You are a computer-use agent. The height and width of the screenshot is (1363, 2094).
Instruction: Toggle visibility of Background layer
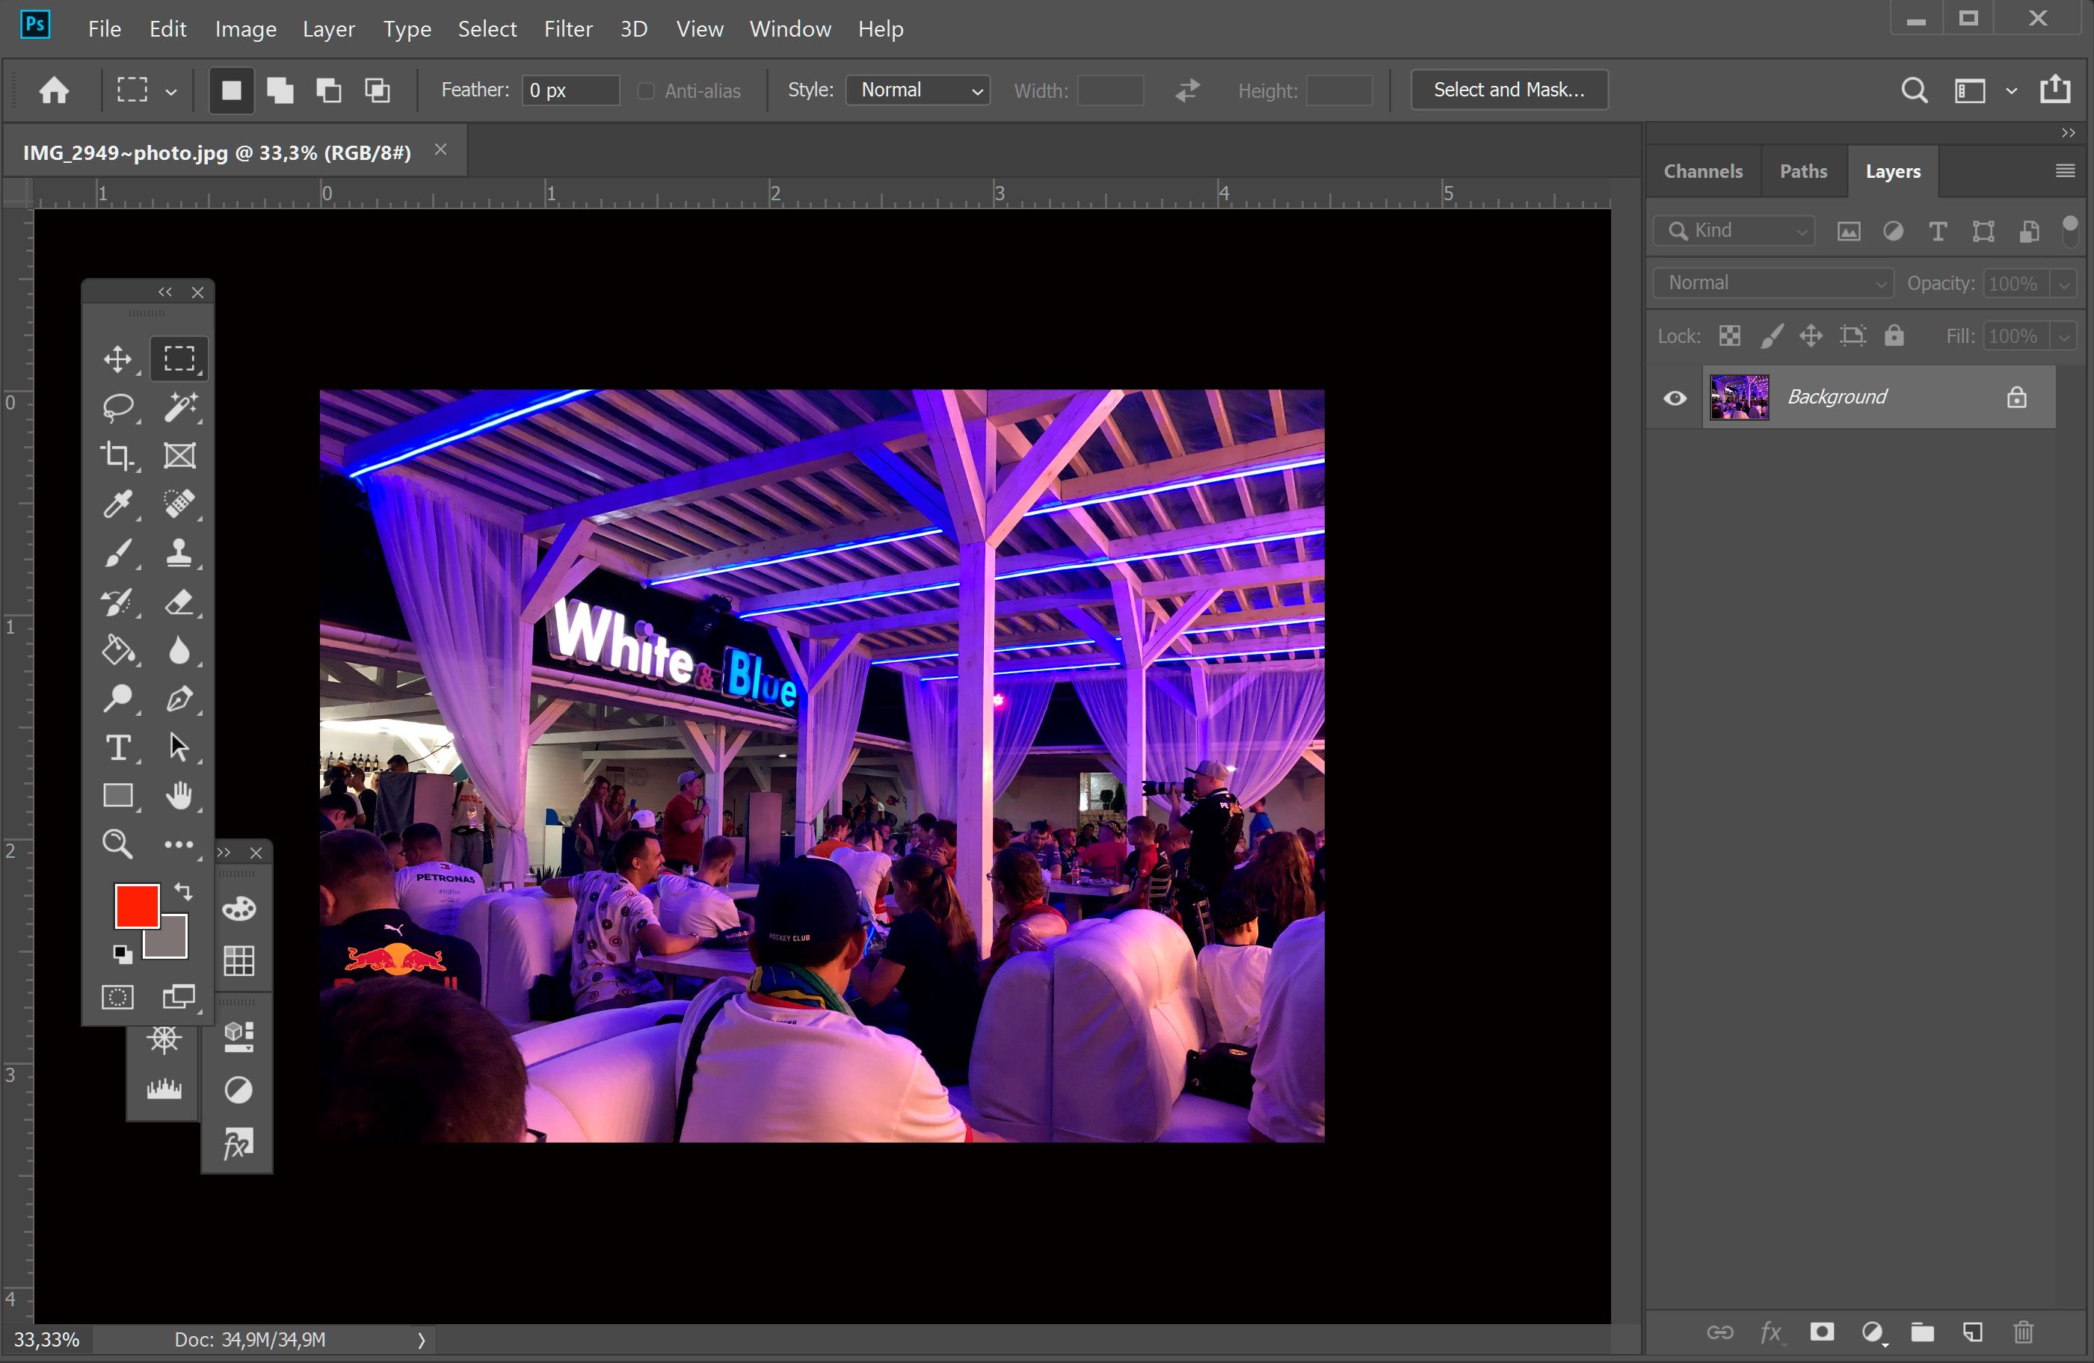click(1675, 395)
